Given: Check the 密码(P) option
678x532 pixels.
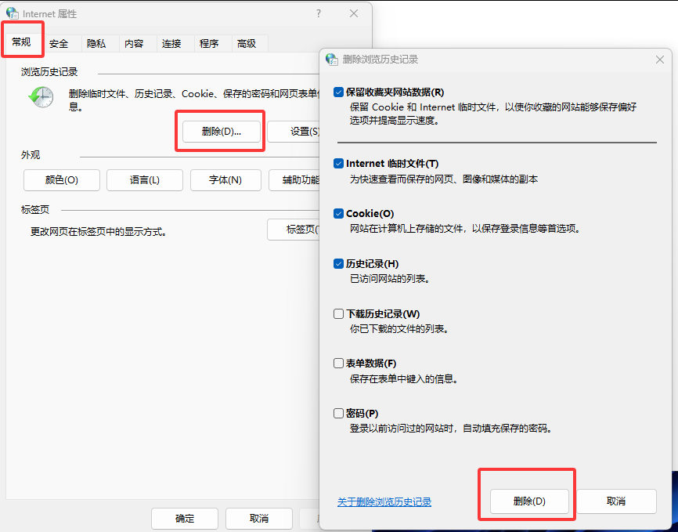Looking at the screenshot, I should pyautogui.click(x=338, y=414).
